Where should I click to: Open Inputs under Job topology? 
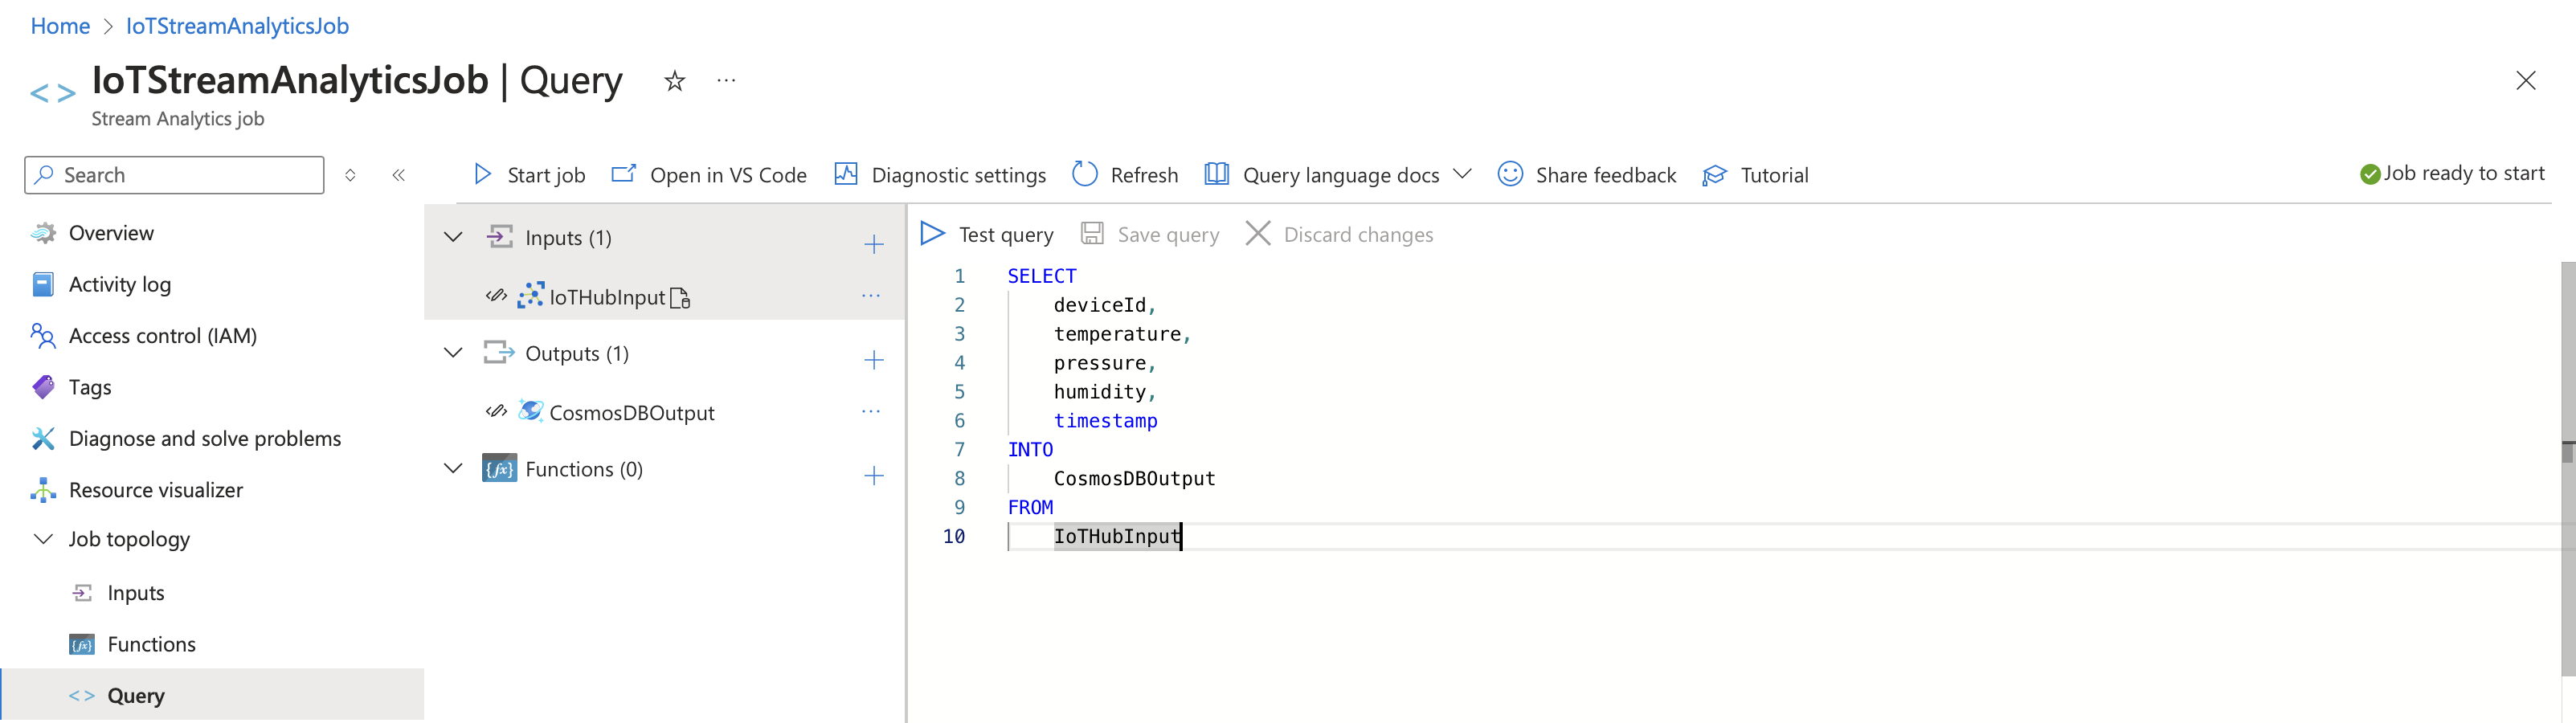coord(136,593)
